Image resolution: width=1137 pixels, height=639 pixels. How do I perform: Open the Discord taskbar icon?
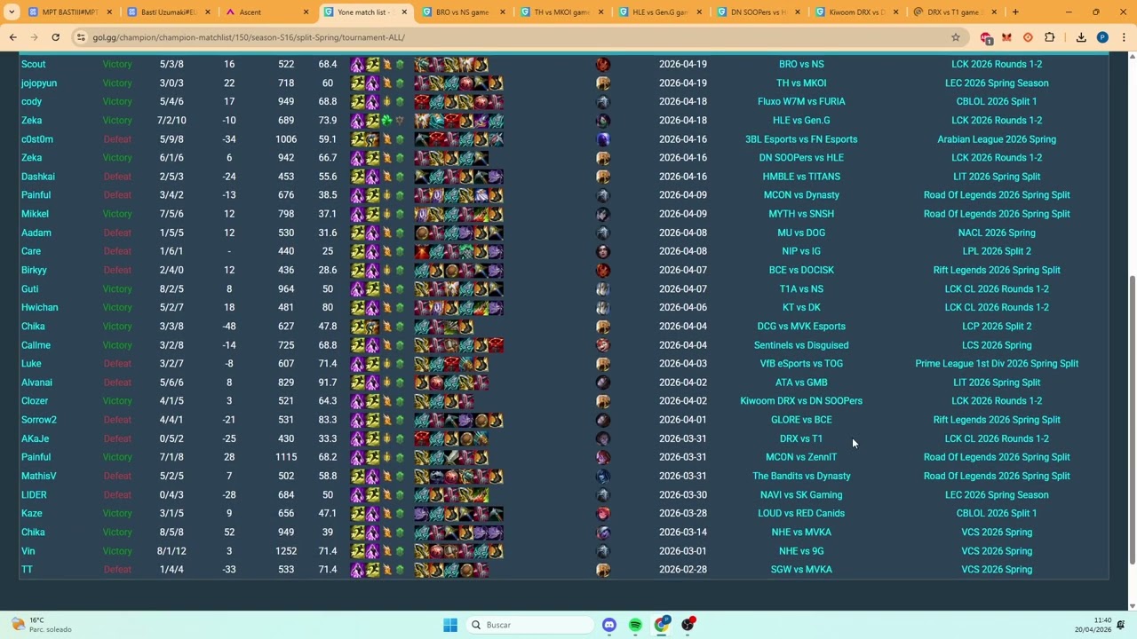(609, 625)
